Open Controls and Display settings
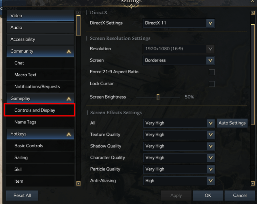Image resolution: width=257 pixels, height=204 pixels. tap(39, 110)
